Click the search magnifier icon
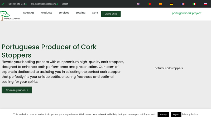Image resolution: width=211 pixels, height=119 pixels. 57,4
